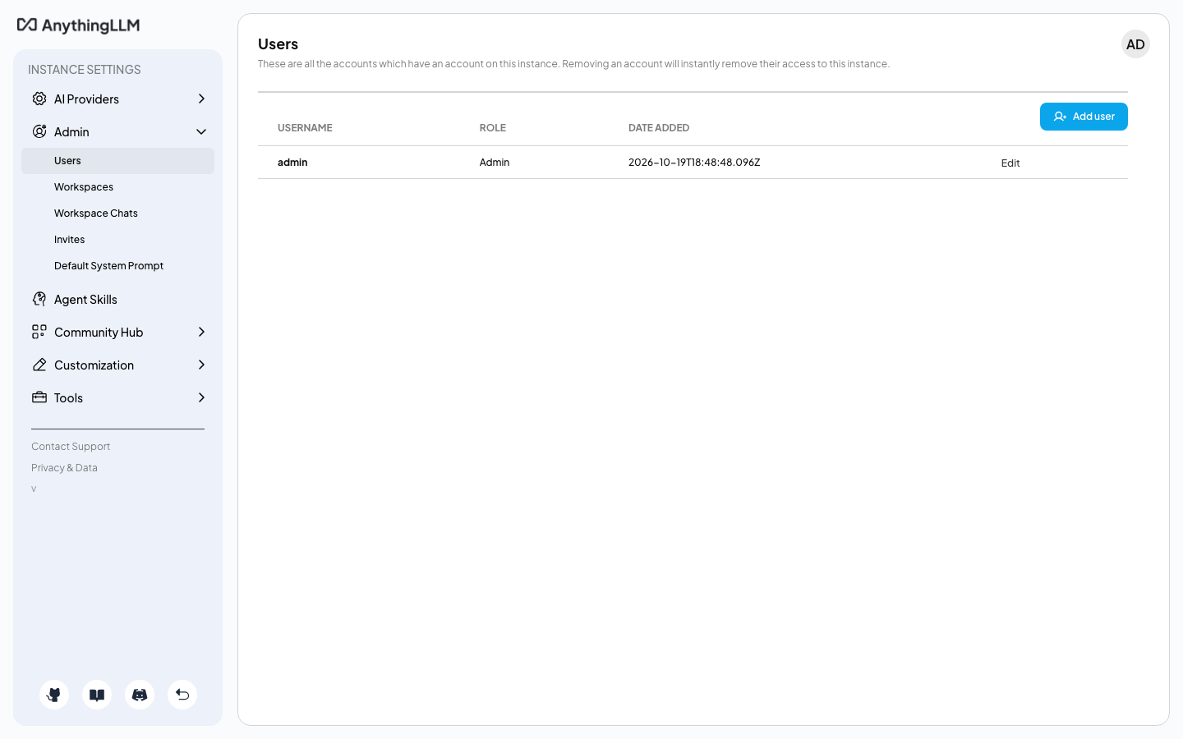Click the AI Providers gear icon

pos(39,99)
